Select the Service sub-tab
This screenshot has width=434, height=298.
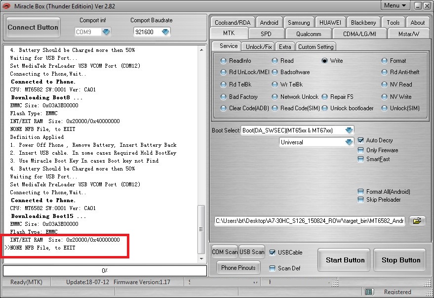[228, 46]
